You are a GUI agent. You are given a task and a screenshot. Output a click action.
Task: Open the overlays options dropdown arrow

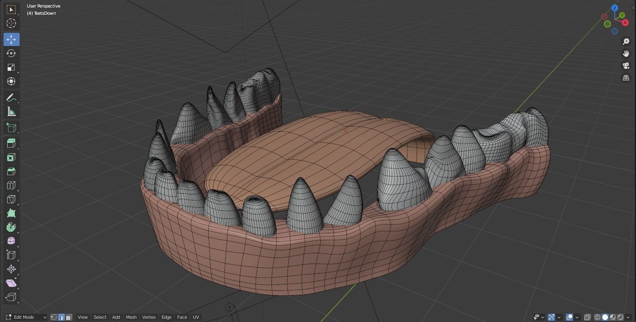coord(577,317)
